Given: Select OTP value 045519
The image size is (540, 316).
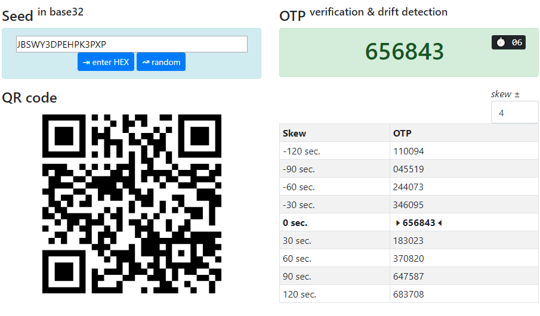Looking at the screenshot, I should (x=409, y=169).
